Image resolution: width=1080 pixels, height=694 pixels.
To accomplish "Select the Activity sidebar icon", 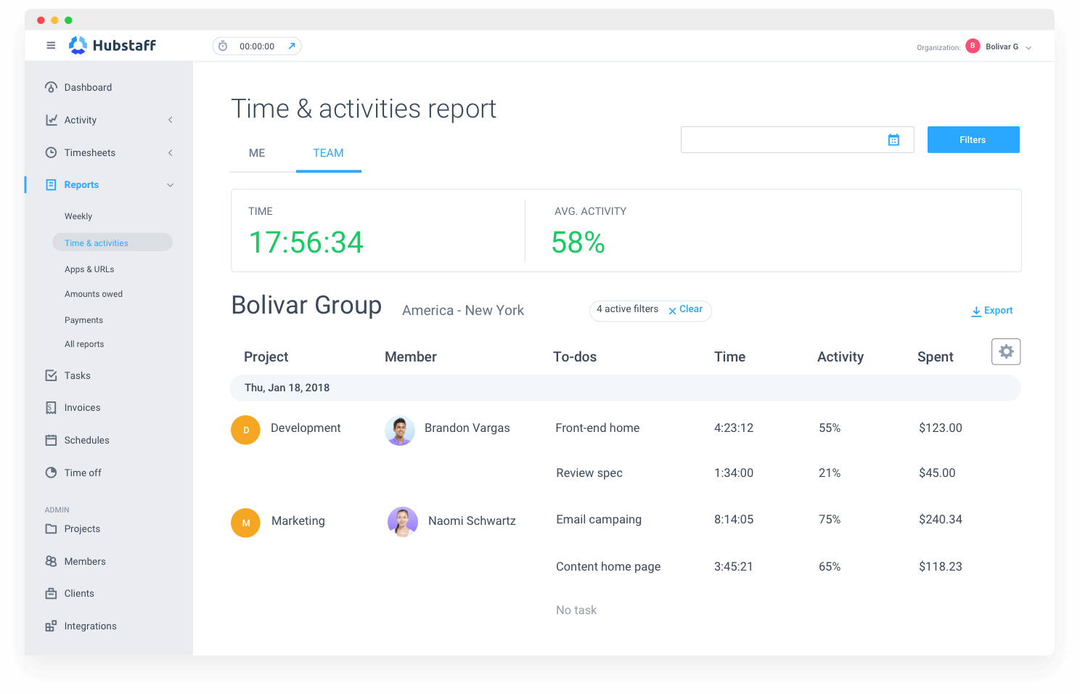I will [x=51, y=120].
